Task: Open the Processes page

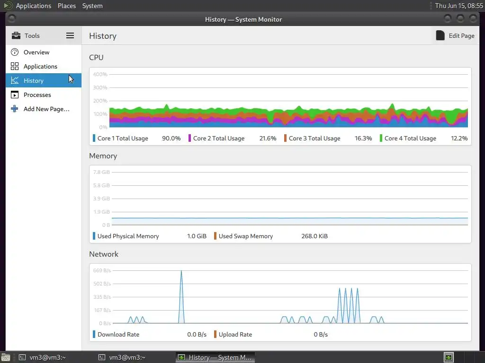Action: pyautogui.click(x=44, y=95)
